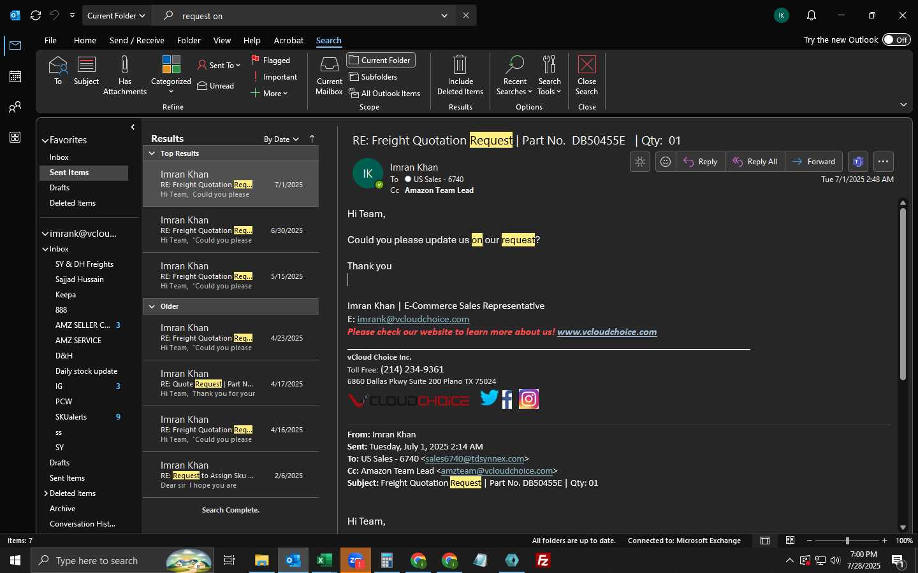Collapse the ribbon chevron
Image resolution: width=918 pixels, height=573 pixels.
pyautogui.click(x=903, y=104)
